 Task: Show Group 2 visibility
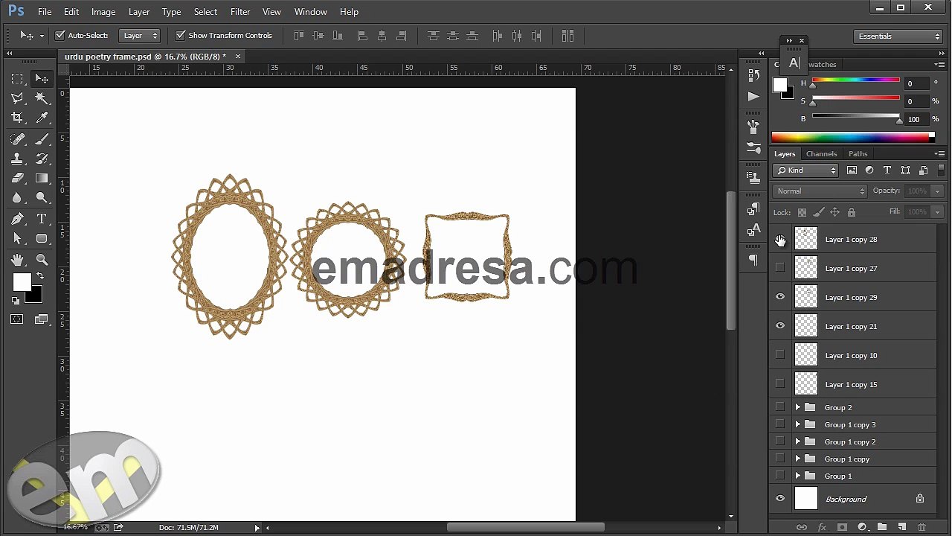point(780,407)
